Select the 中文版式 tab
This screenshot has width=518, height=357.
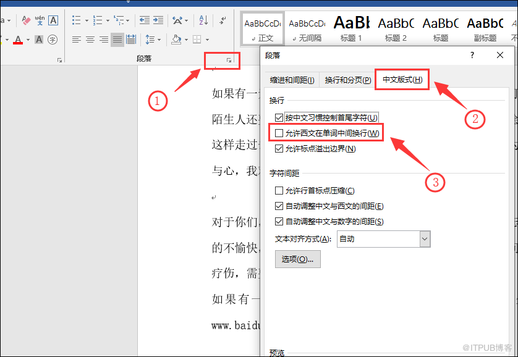click(402, 80)
